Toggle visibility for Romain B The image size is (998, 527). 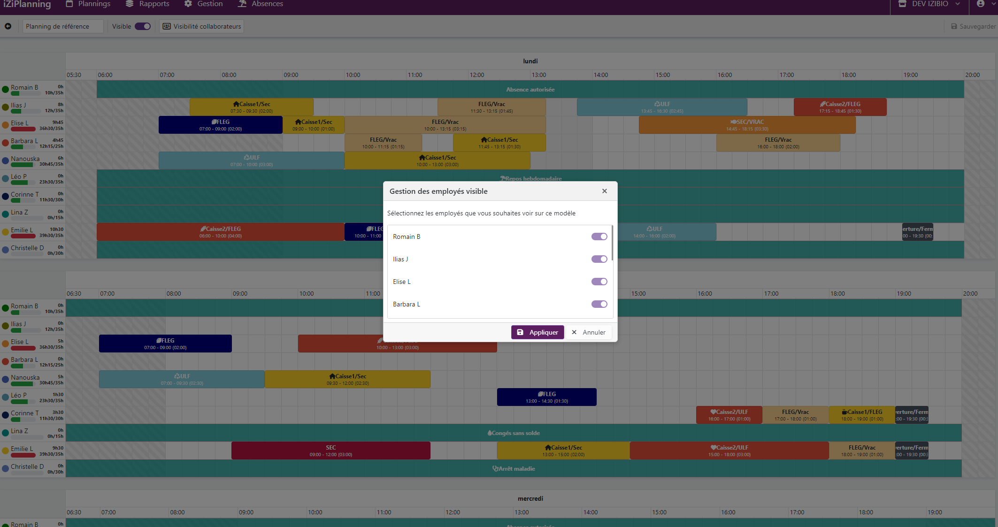(x=599, y=237)
